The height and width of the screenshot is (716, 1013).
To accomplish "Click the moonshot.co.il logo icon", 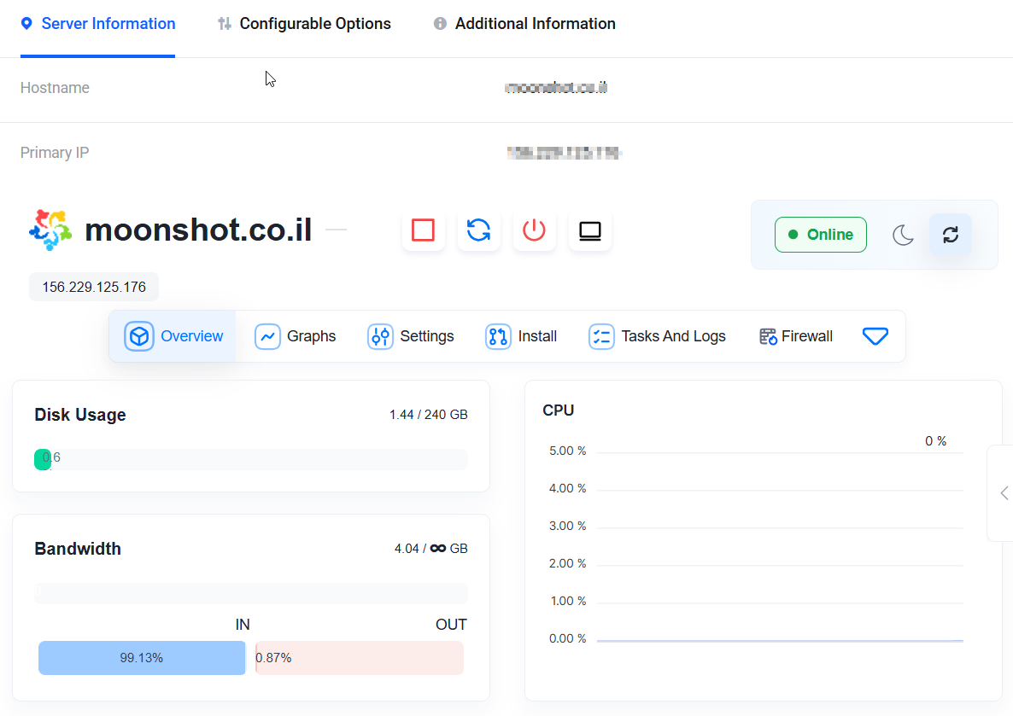I will click(x=50, y=230).
